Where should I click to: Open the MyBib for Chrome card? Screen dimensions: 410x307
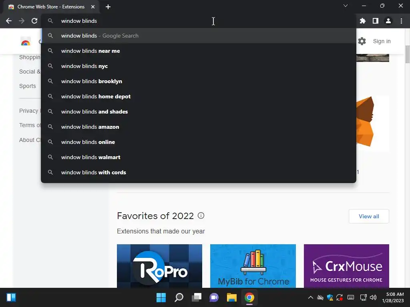tap(253, 266)
